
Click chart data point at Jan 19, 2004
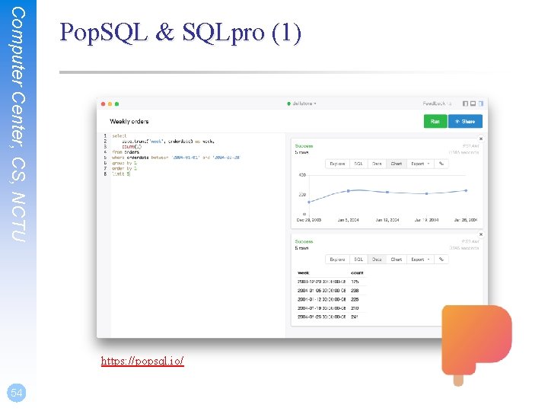click(426, 193)
